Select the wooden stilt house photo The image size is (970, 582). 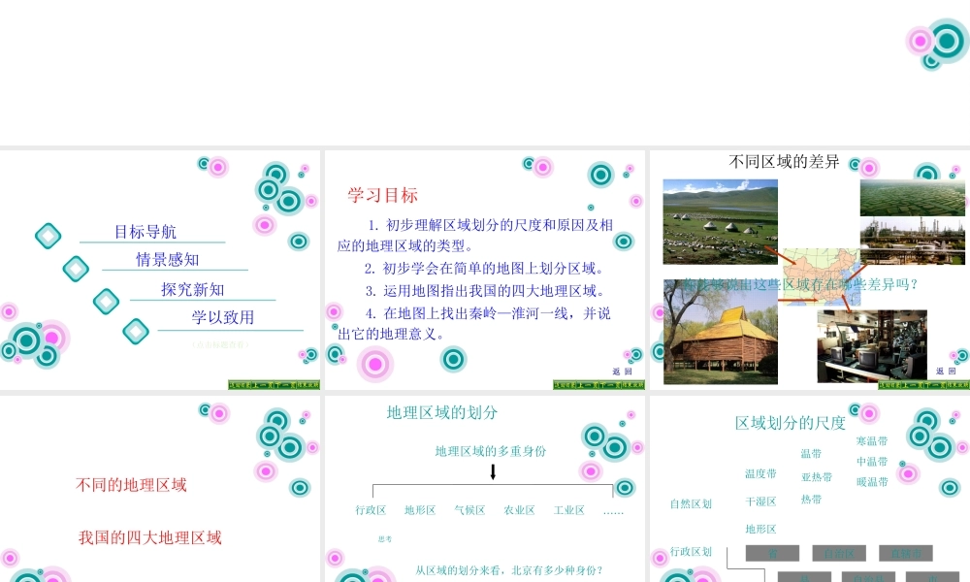pyautogui.click(x=721, y=332)
